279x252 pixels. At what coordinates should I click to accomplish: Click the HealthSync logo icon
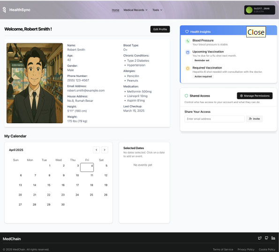4,10
